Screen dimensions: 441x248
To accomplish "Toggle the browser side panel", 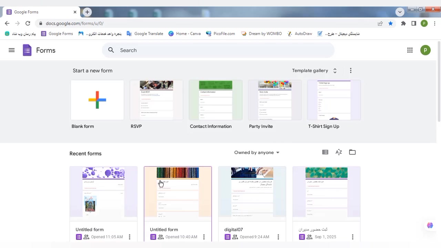I will coord(414,23).
